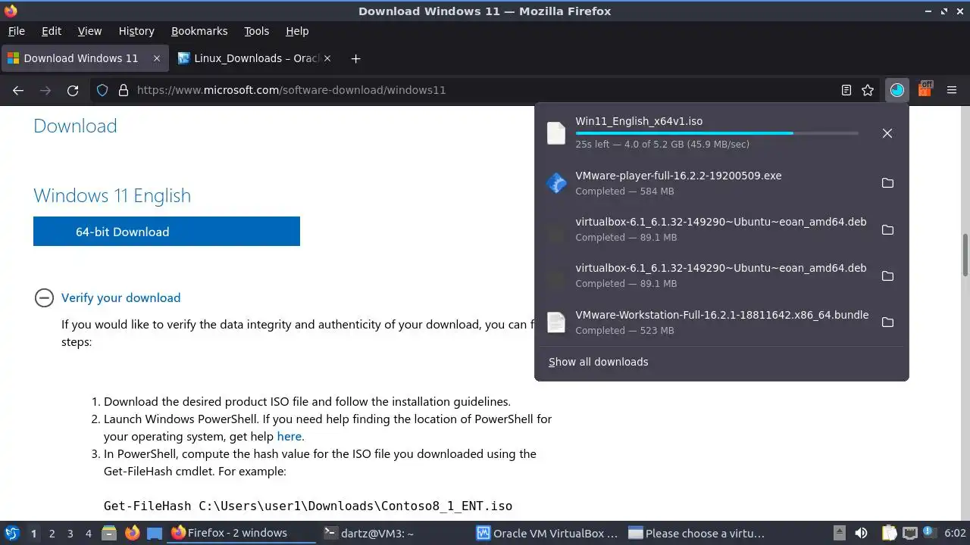The image size is (970, 545).
Task: Open clipboard manager tray icon
Action: point(889,534)
